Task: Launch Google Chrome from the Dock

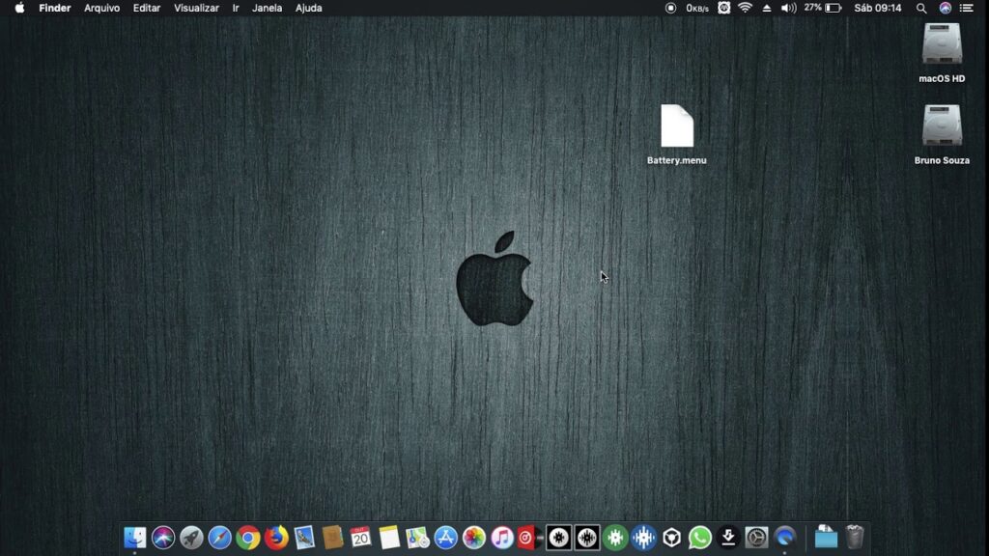Action: click(x=248, y=538)
